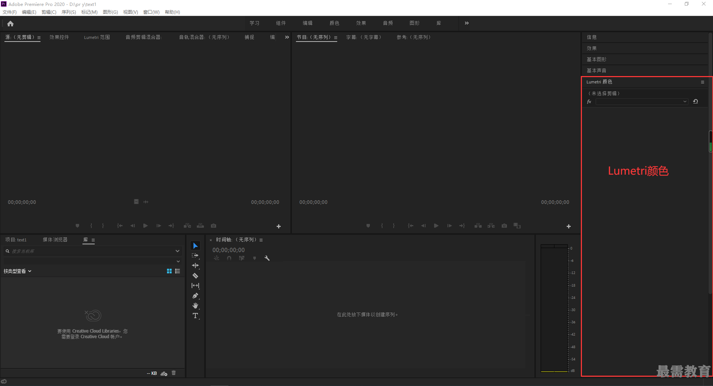Open the 窗口(W) menu
This screenshot has width=713, height=386.
pyautogui.click(x=152, y=12)
